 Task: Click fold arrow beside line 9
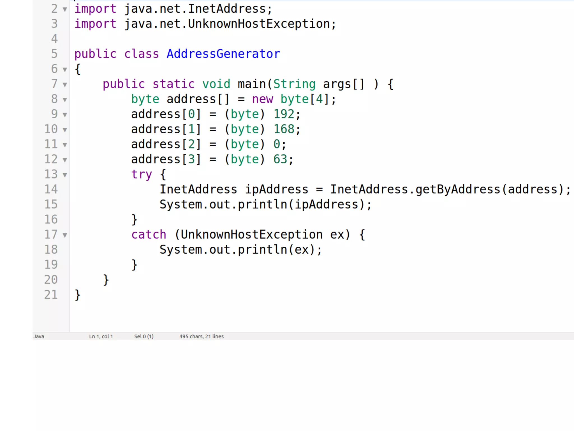[65, 115]
